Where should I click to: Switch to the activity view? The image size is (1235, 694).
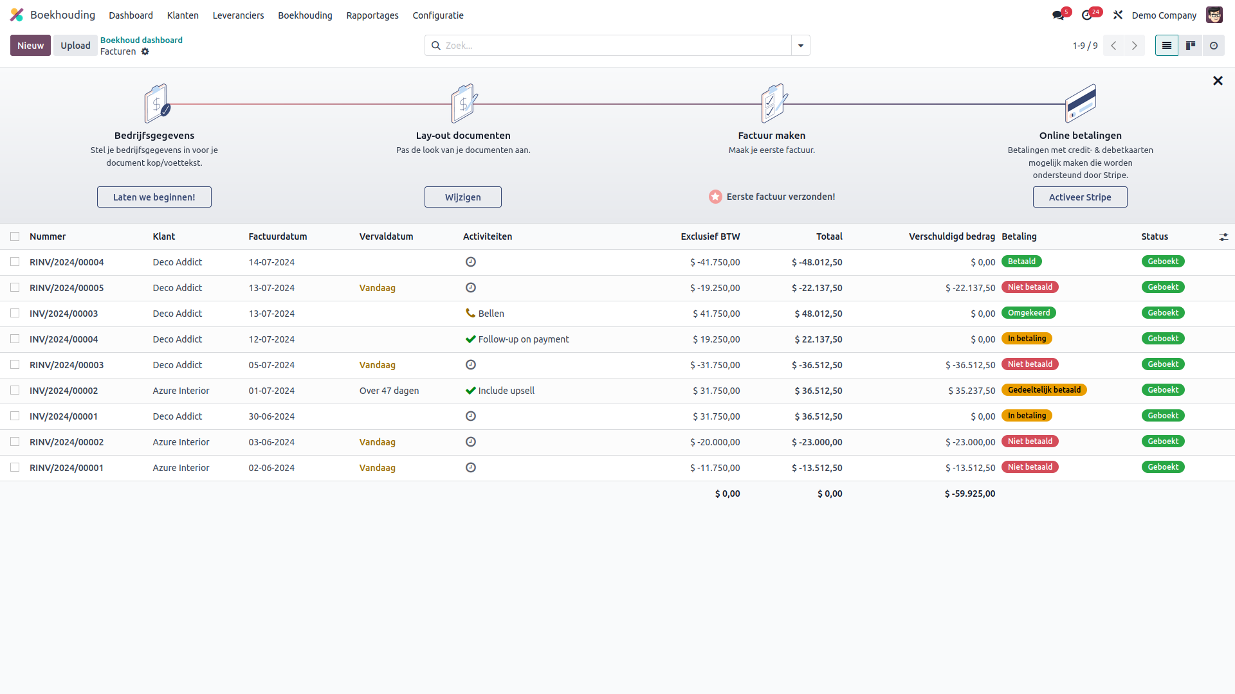coord(1213,45)
